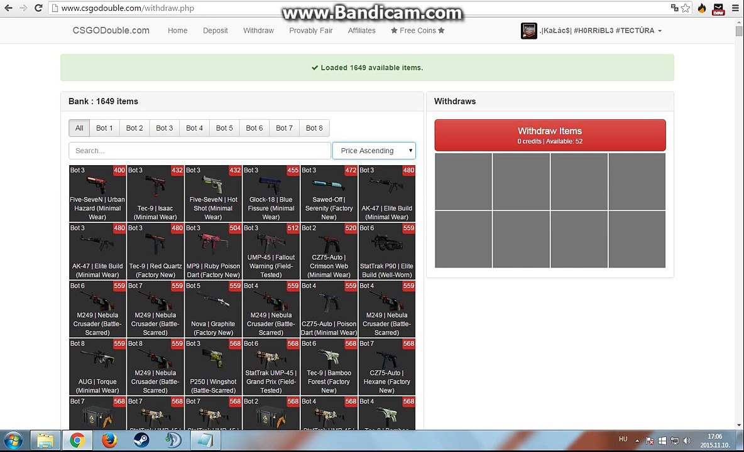This screenshot has width=744, height=452.
Task: Show hidden tray icons arrow
Action: (637, 441)
